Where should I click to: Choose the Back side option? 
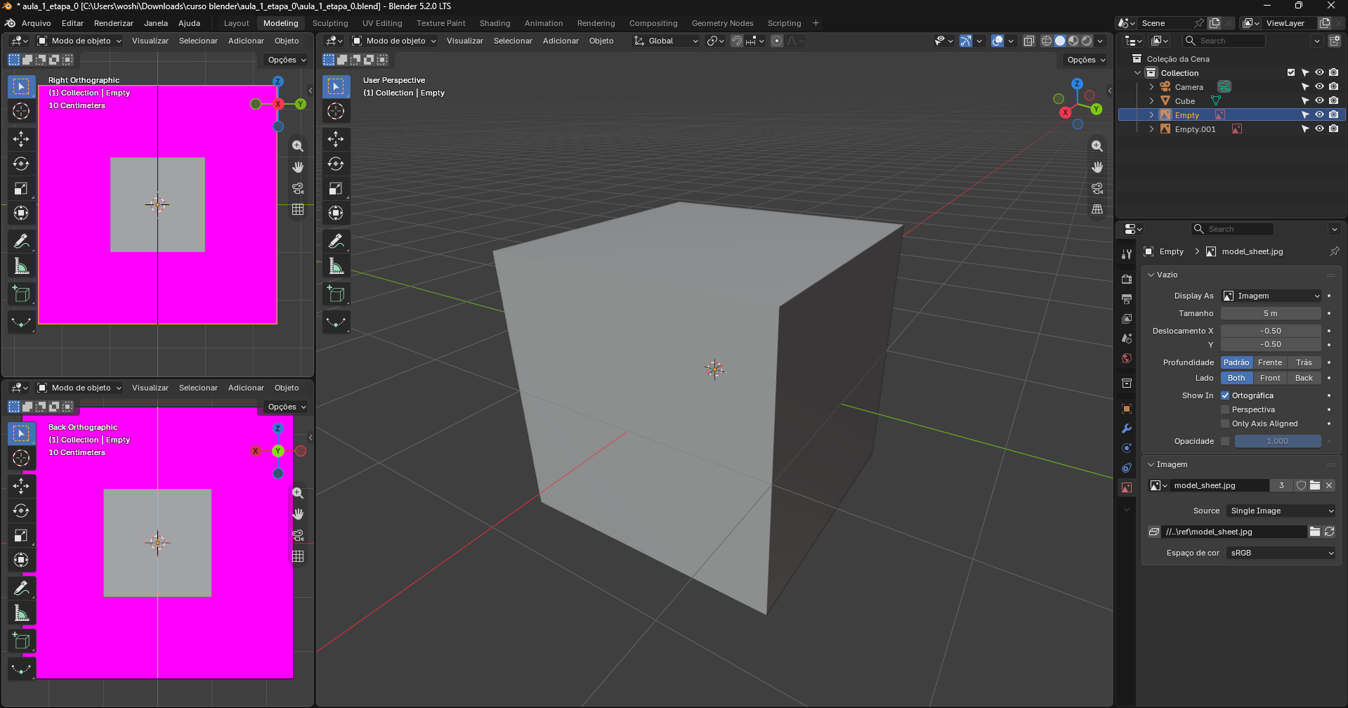click(x=1304, y=378)
